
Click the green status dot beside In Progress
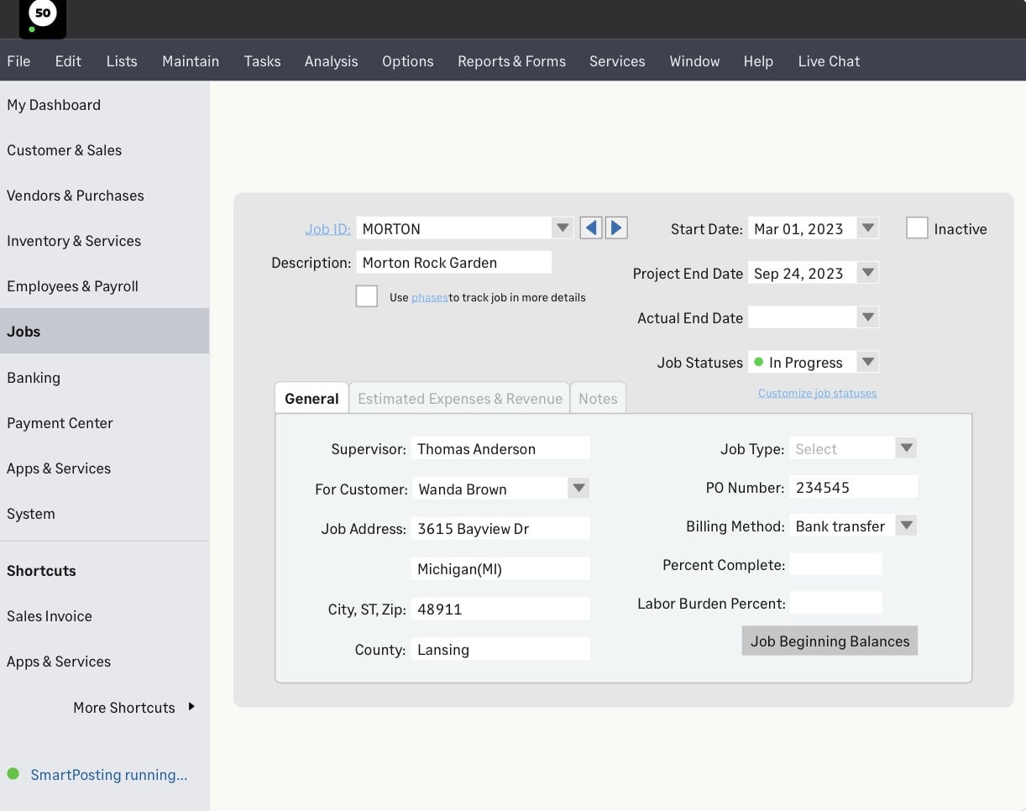click(x=758, y=362)
